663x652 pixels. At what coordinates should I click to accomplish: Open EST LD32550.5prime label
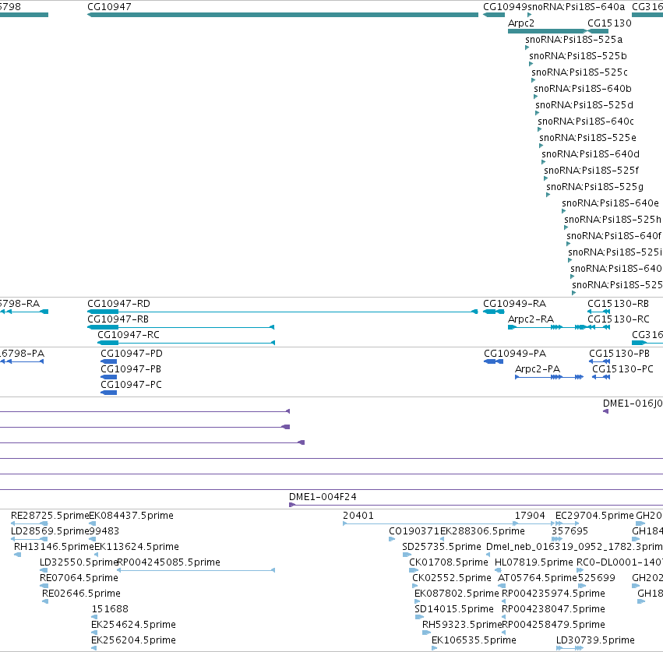(x=78, y=562)
